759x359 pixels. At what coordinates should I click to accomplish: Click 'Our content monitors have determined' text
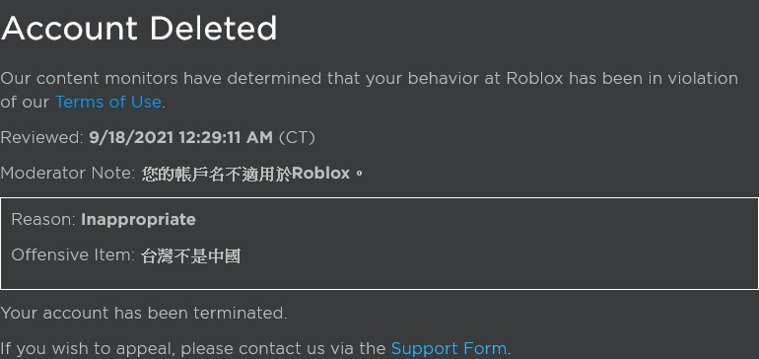click(x=162, y=79)
